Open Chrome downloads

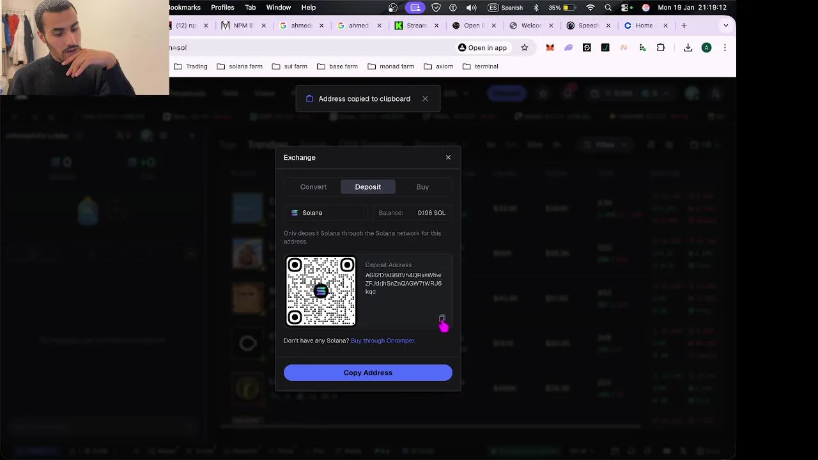tap(688, 47)
